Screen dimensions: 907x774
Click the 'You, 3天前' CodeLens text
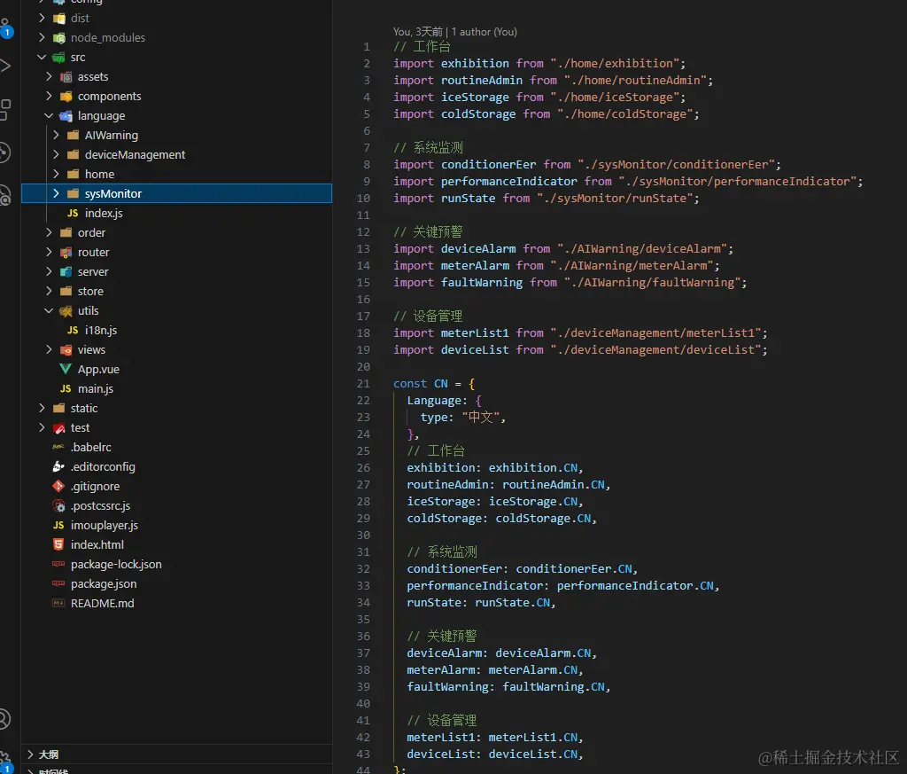[x=418, y=32]
